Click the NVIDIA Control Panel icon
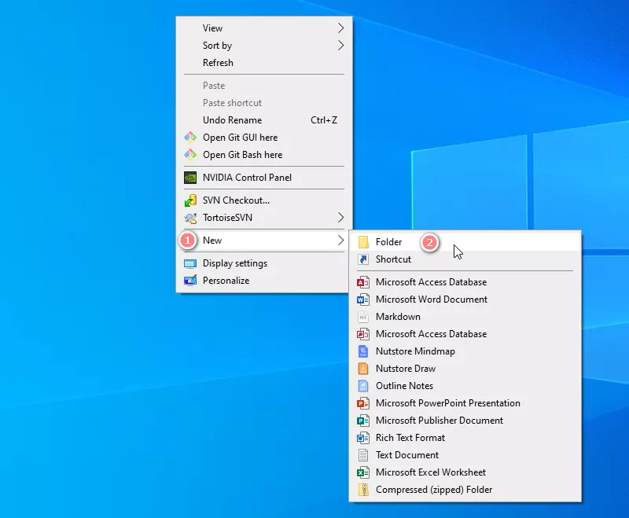This screenshot has height=518, width=629. click(190, 178)
